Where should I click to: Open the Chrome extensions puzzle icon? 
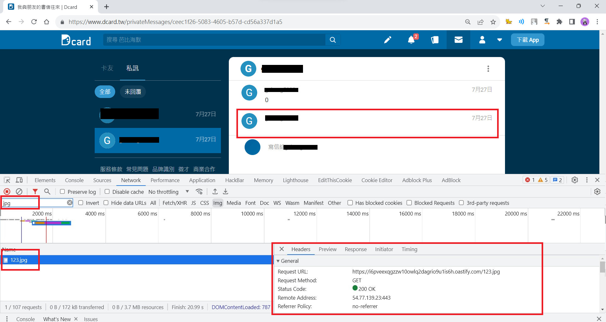tap(560, 22)
